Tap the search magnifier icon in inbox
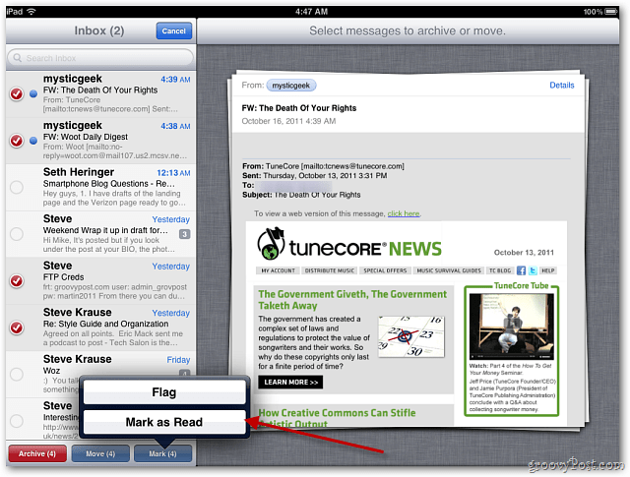The height and width of the screenshot is (477, 630). (x=18, y=58)
